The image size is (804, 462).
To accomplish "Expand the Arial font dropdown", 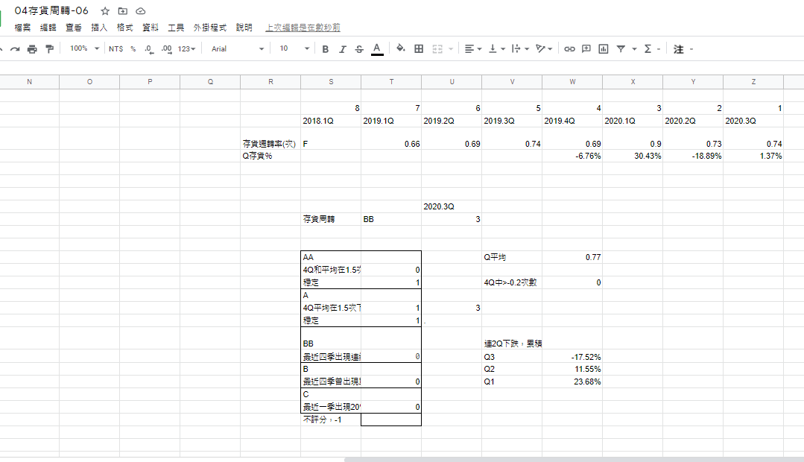I will click(x=237, y=49).
